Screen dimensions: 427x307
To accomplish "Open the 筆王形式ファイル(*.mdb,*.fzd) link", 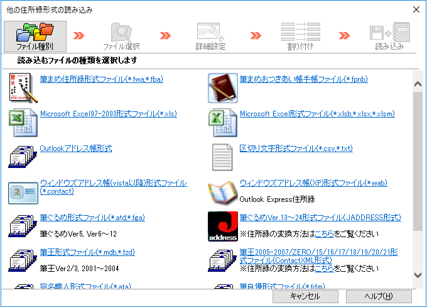I will 87,252.
